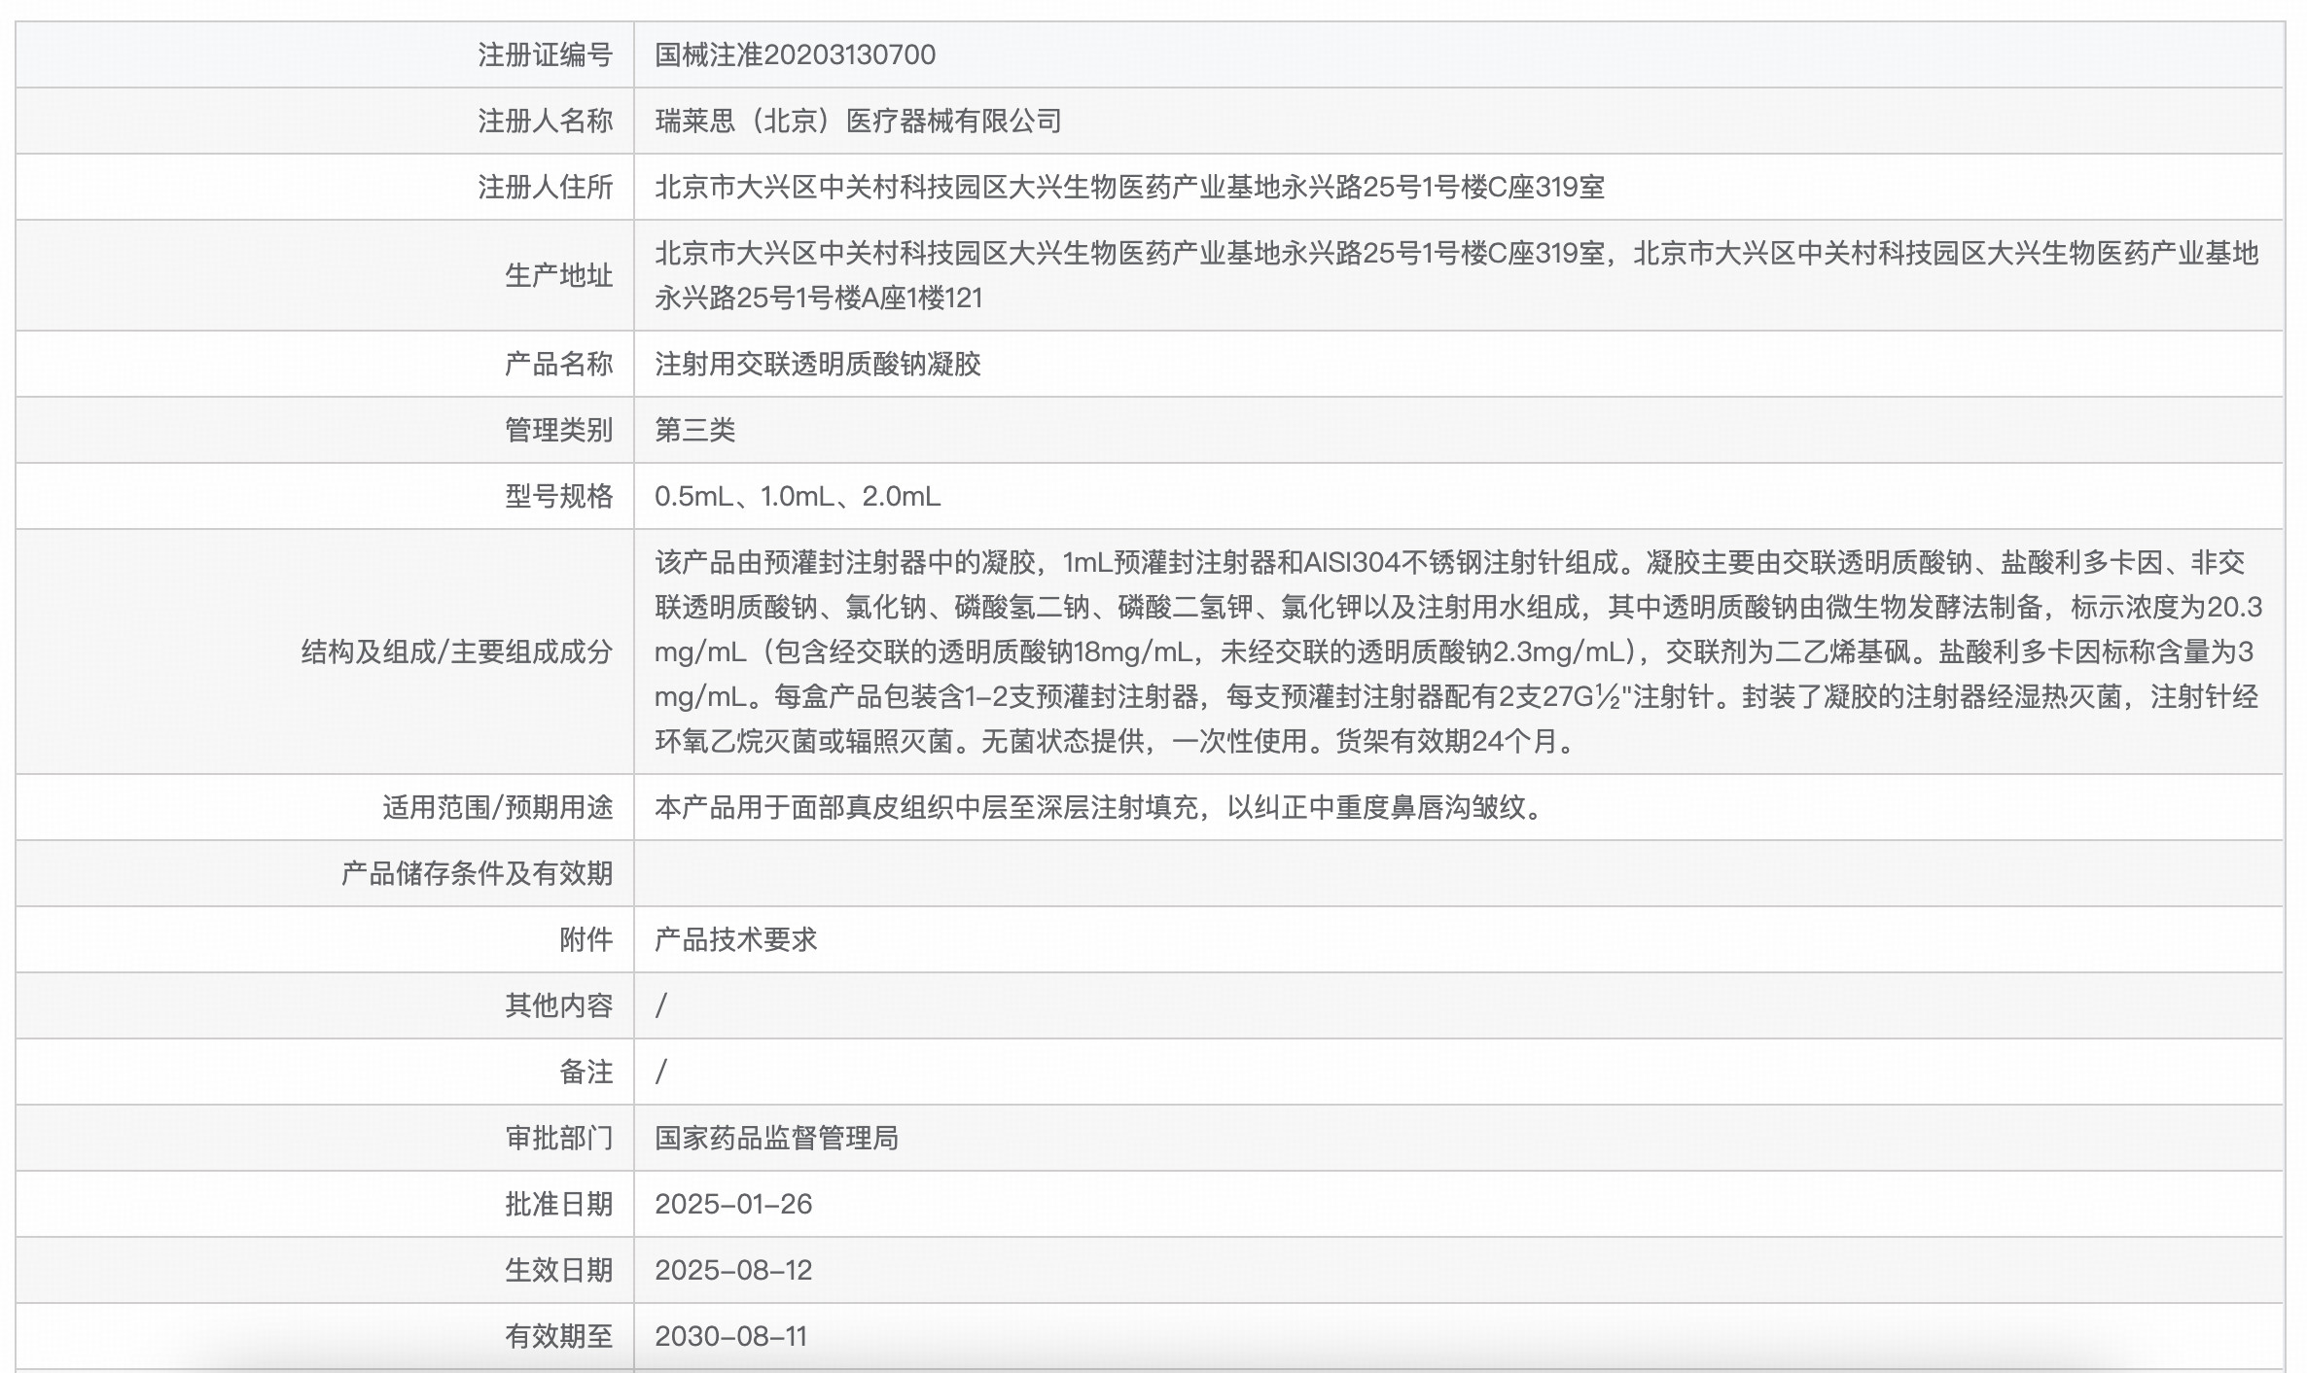This screenshot has width=2307, height=1373.
Task: Click the approval department 国家药品监督管理局
Action: coord(778,1138)
